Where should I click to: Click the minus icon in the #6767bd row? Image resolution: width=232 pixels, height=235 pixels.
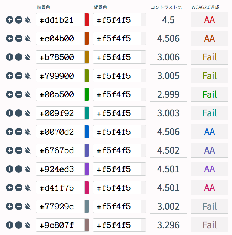pyautogui.click(x=19, y=150)
